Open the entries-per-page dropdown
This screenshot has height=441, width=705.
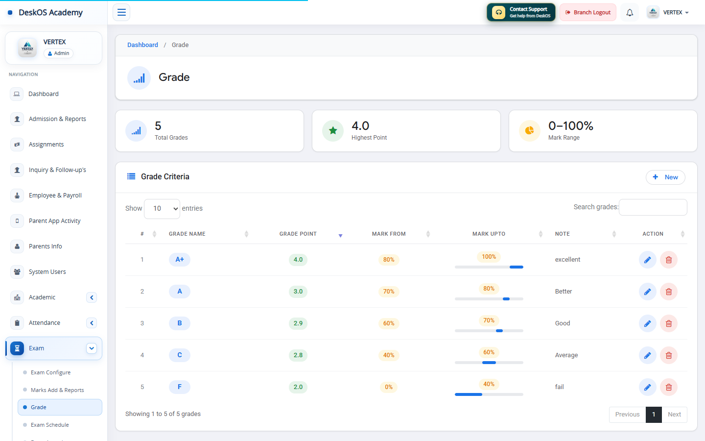(162, 209)
